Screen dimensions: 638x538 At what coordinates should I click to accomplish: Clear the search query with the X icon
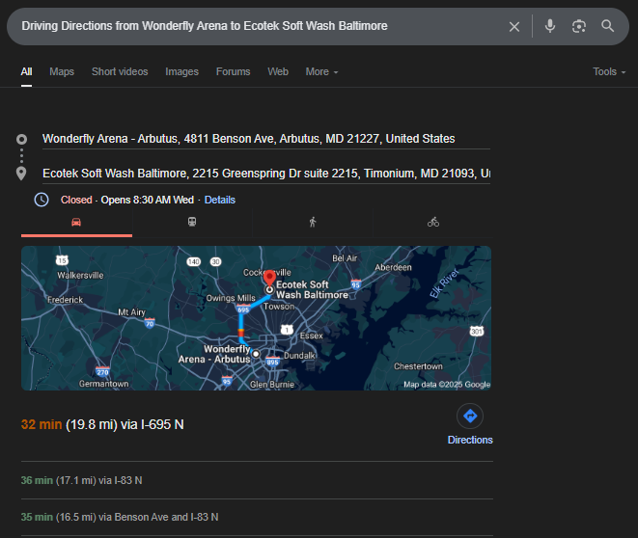point(514,26)
